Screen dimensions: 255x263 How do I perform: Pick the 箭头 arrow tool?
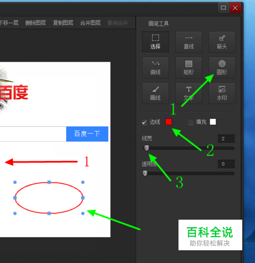(222, 42)
